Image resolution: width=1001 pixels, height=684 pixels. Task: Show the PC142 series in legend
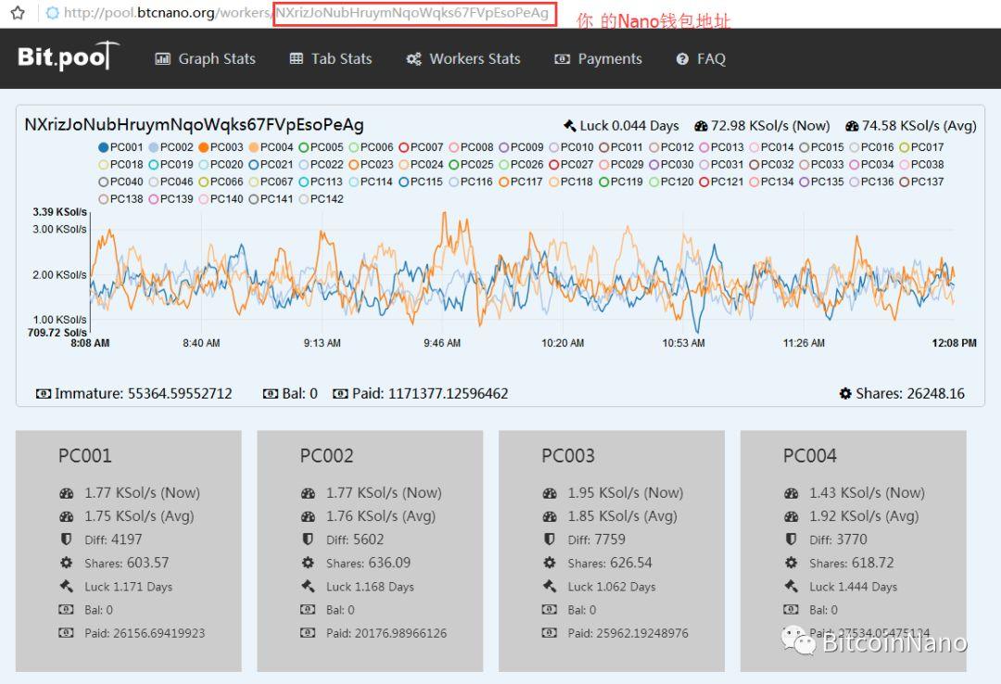(321, 198)
